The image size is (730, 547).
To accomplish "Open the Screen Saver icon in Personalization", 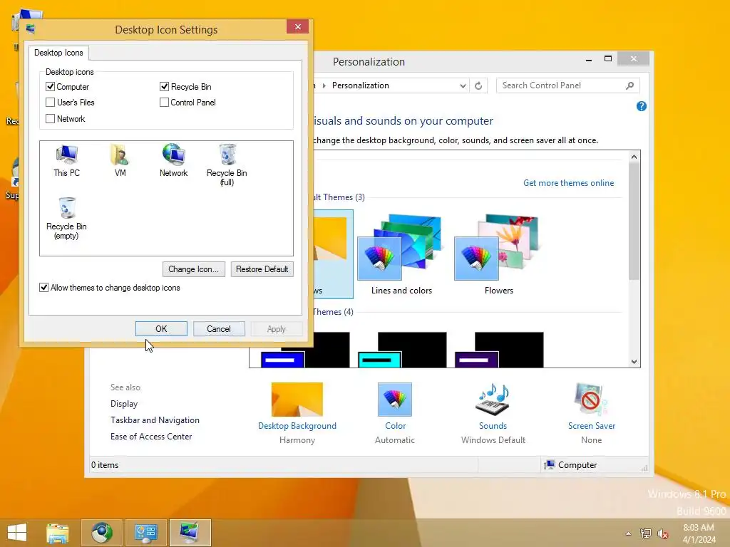I will (x=591, y=400).
